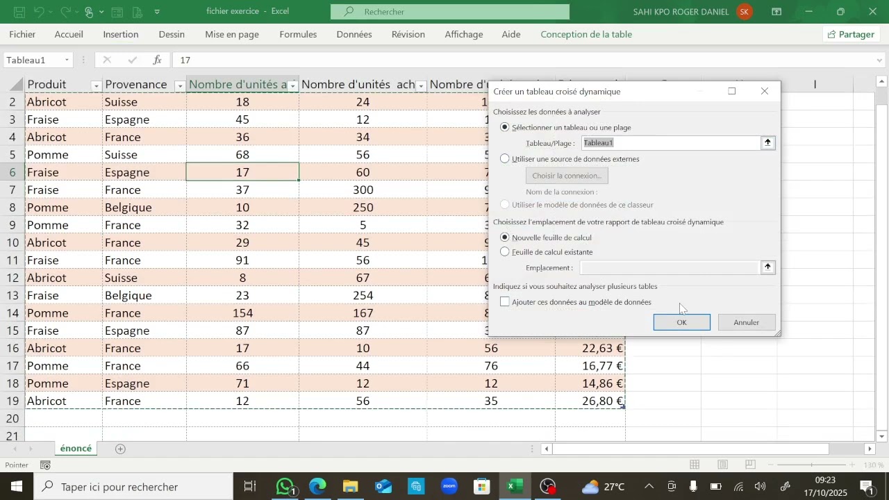The width and height of the screenshot is (889, 500).
Task: Click the horizontal scrollbar right arrow
Action: pos(869,449)
